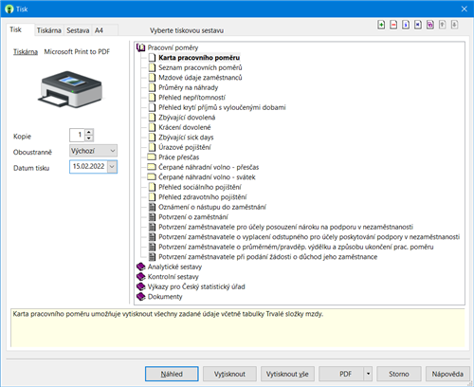Select Zbývající dovolená report
This screenshot has width=474, height=387.
(187, 118)
